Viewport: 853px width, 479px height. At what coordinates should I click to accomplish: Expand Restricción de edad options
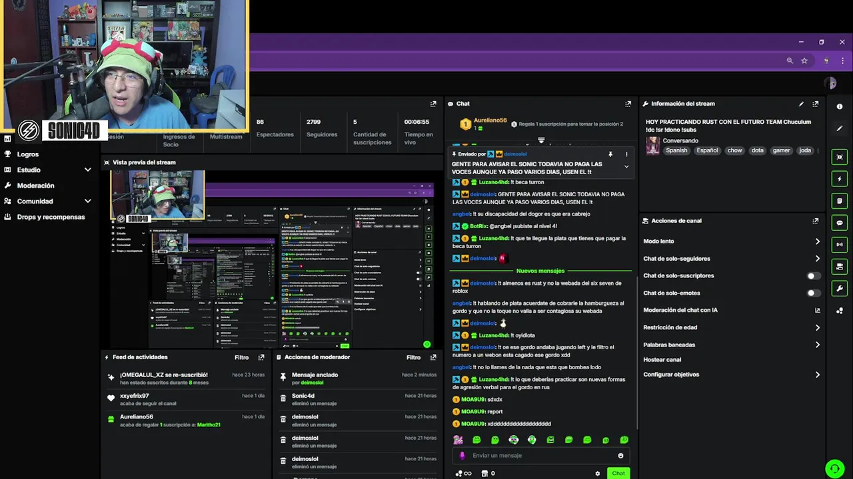click(818, 327)
